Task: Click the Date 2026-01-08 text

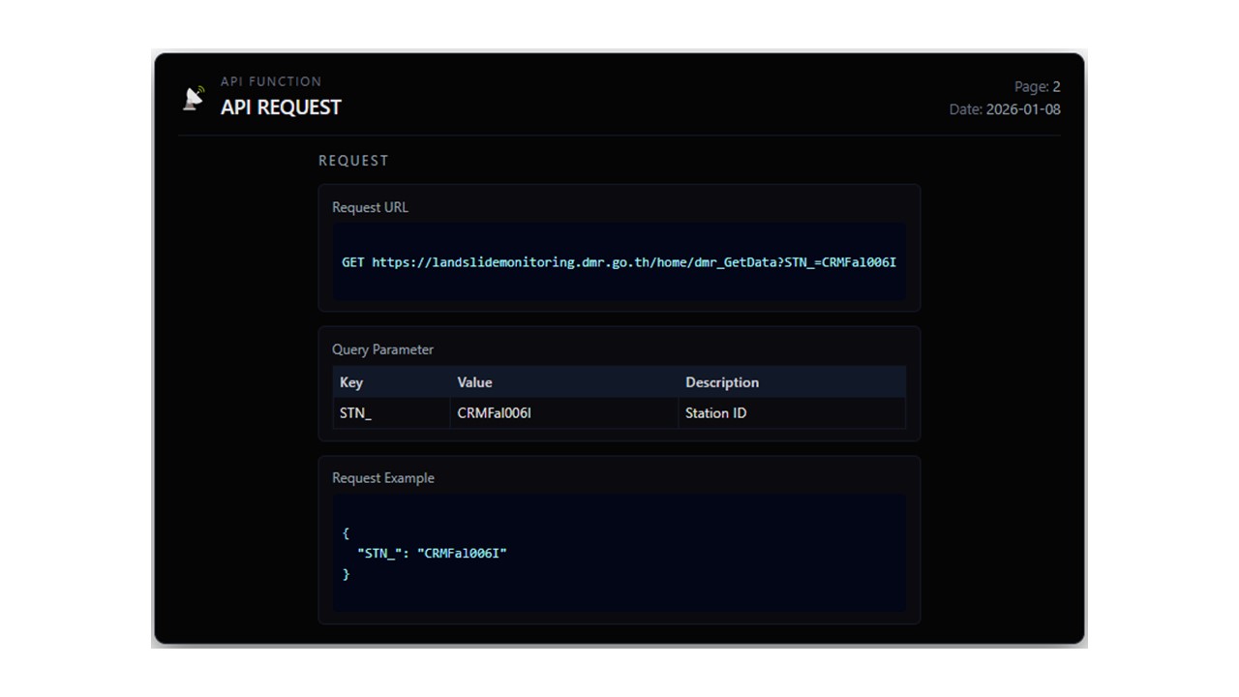Action: [1005, 109]
